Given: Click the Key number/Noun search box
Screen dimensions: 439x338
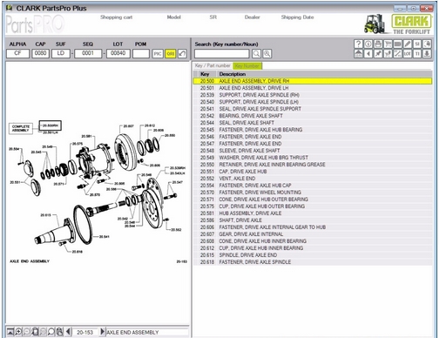Looking at the screenshot, I should 222,54.
